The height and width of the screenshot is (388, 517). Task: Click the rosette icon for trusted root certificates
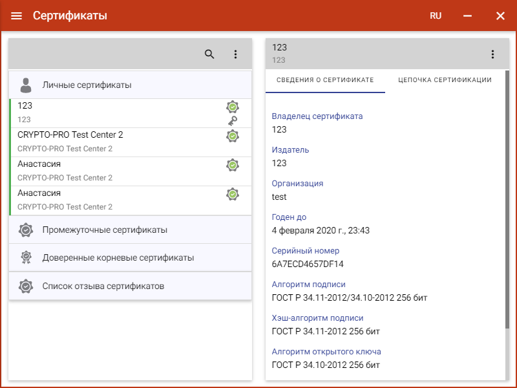[x=26, y=257]
